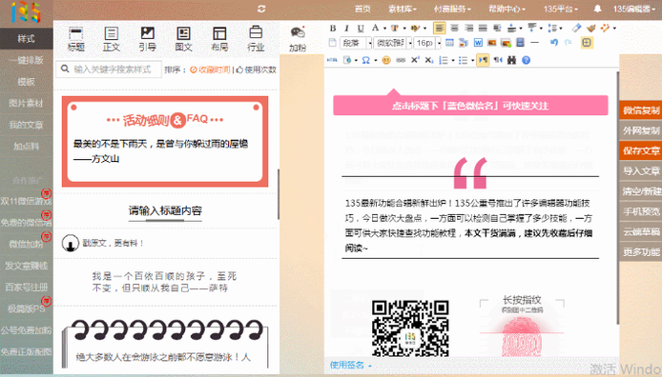This screenshot has width=662, height=377.
Task: Click the 微信复制 button
Action: point(641,110)
